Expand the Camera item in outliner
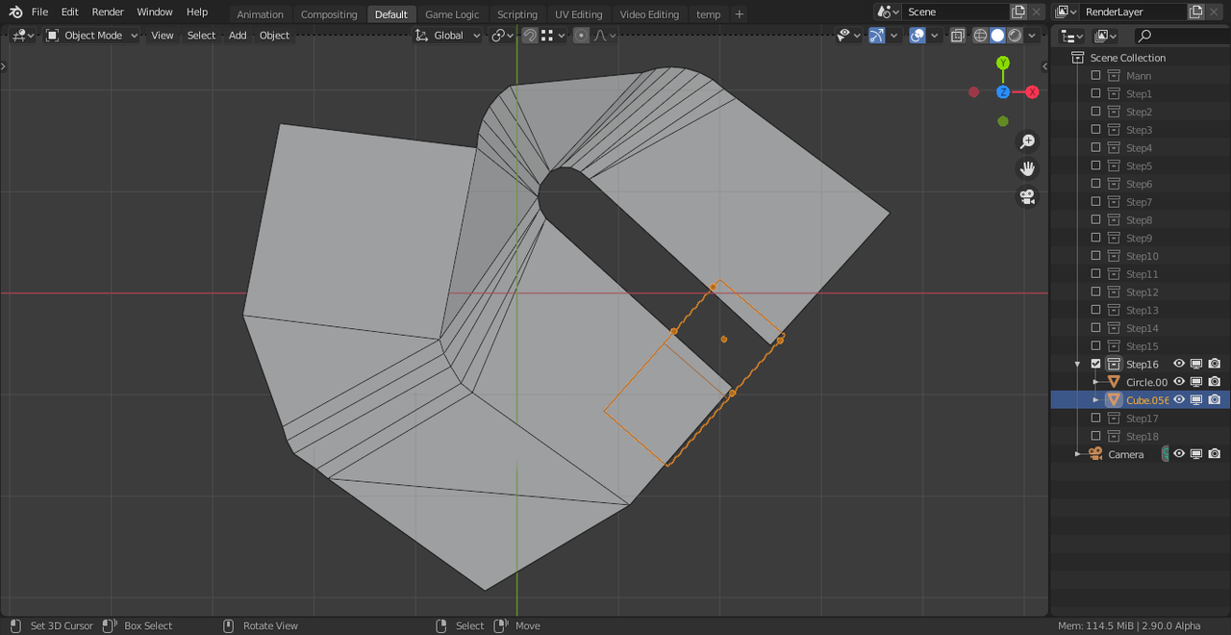The width and height of the screenshot is (1231, 635). (1077, 454)
